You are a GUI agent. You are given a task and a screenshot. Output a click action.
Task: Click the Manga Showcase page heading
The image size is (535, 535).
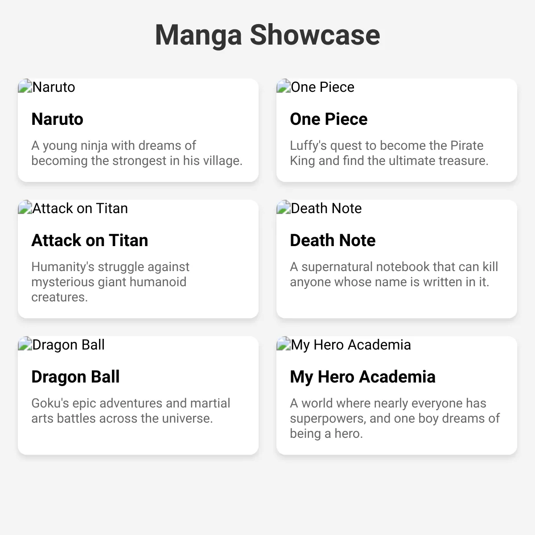[x=267, y=35]
